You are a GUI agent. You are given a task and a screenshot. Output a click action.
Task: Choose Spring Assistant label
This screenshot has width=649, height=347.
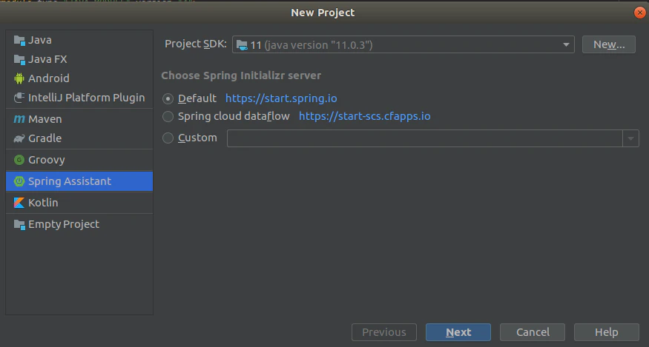[70, 181]
